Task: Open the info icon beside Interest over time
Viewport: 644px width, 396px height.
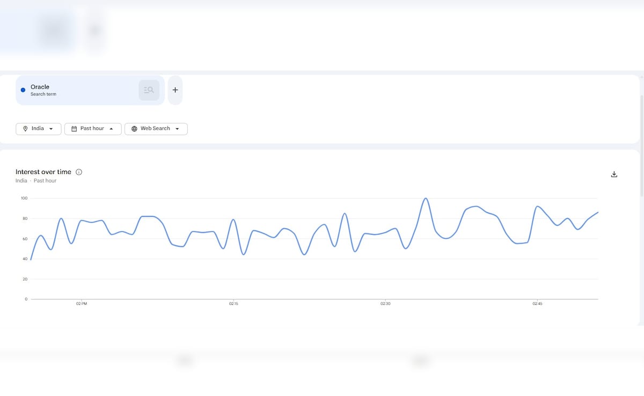Action: point(79,172)
